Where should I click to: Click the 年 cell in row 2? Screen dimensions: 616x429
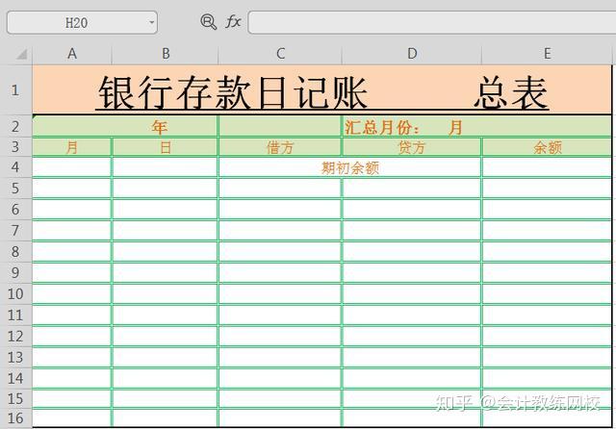coord(125,127)
